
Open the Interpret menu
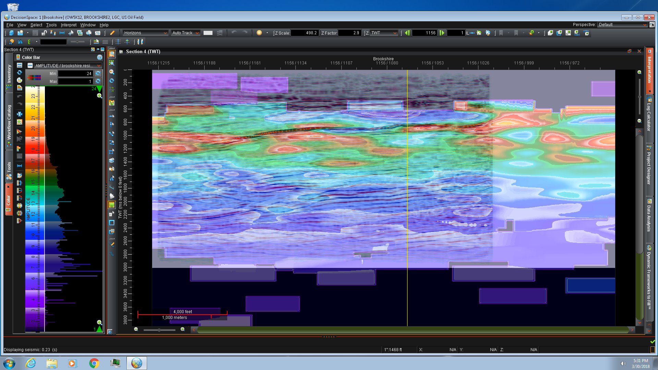coord(69,25)
